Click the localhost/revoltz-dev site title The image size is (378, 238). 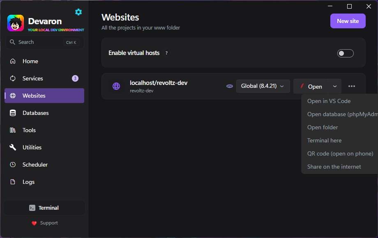coord(159,83)
